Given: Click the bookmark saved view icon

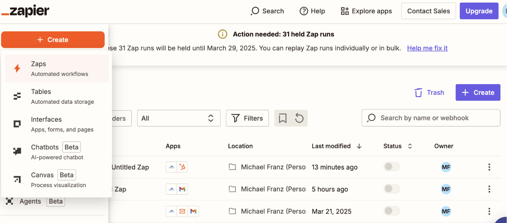Looking at the screenshot, I should point(283,118).
